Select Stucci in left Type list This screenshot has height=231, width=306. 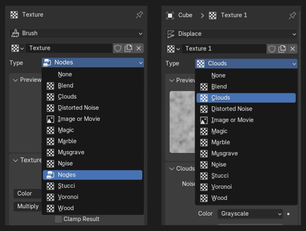coord(93,186)
